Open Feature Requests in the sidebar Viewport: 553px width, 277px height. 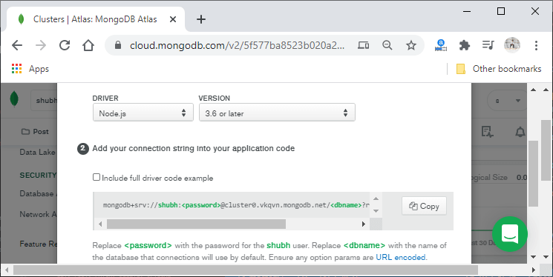tap(38, 244)
